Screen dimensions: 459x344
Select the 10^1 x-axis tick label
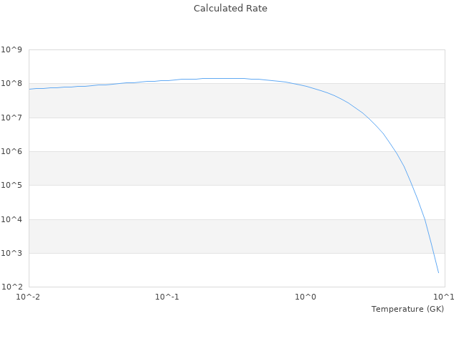pos(444,297)
